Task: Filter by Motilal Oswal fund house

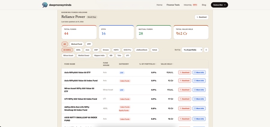Action: [x=84, y=56]
